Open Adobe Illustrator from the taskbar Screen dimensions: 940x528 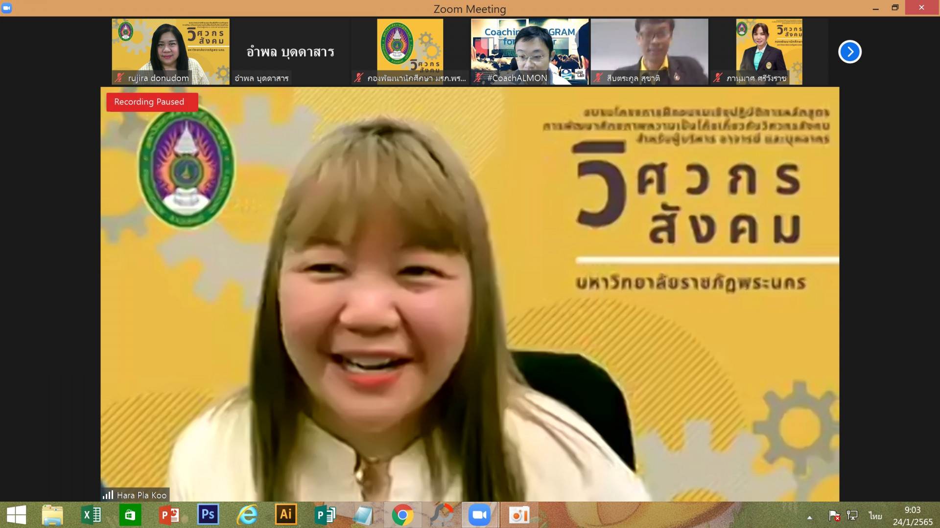(x=286, y=515)
